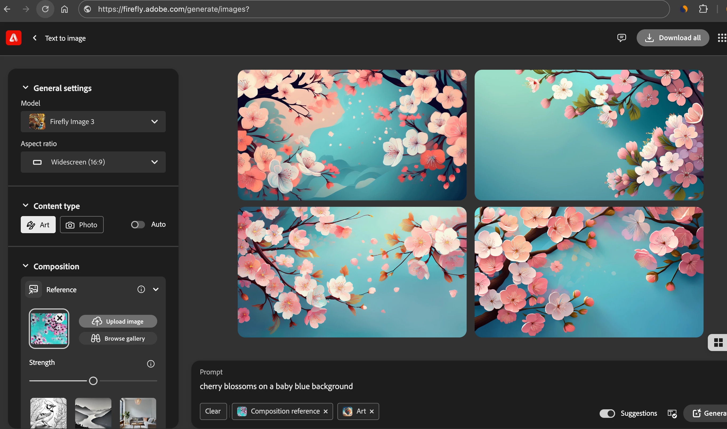This screenshot has width=727, height=429.
Task: Select the Photo content type
Action: pos(82,225)
